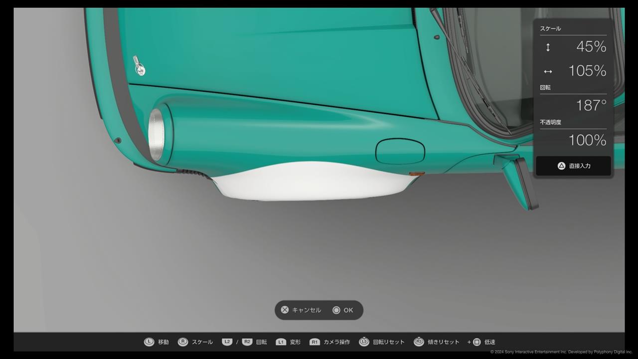Click the カメラ操作 hint label
Viewport: 638px width, 359px height.
(x=337, y=342)
